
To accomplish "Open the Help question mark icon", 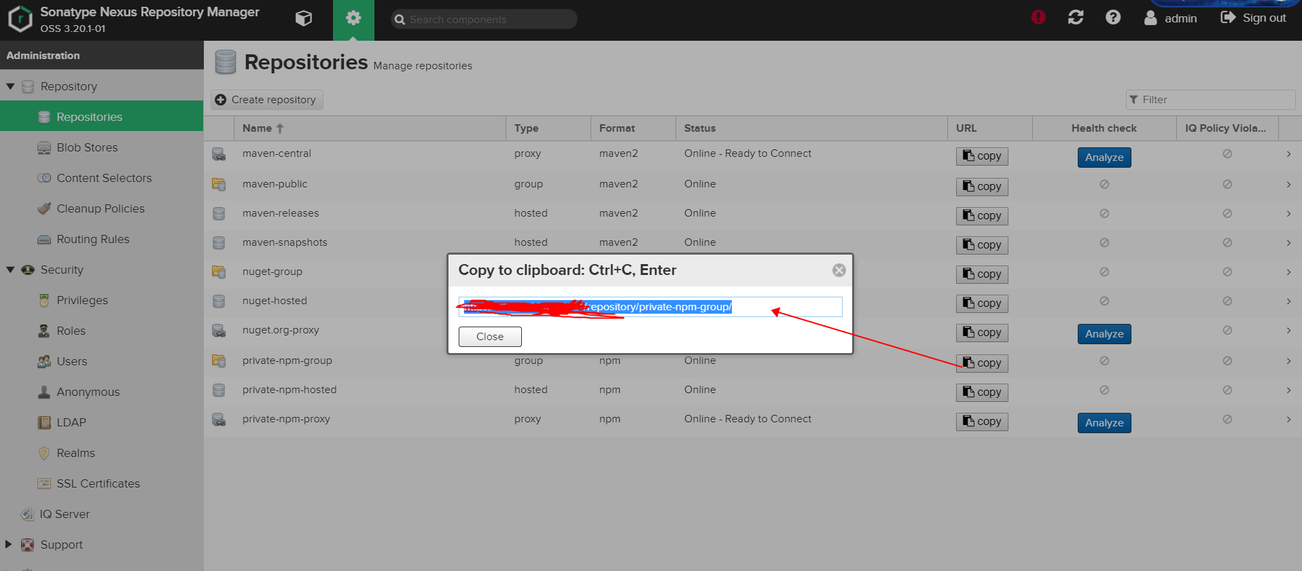I will 1113,18.
